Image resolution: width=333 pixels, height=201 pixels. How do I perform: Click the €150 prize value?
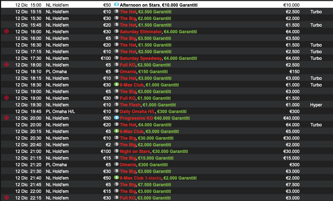tap(295, 71)
